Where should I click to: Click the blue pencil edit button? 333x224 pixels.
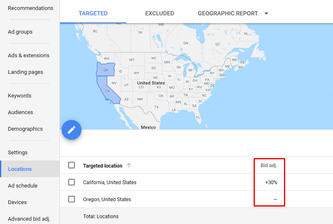point(72,130)
